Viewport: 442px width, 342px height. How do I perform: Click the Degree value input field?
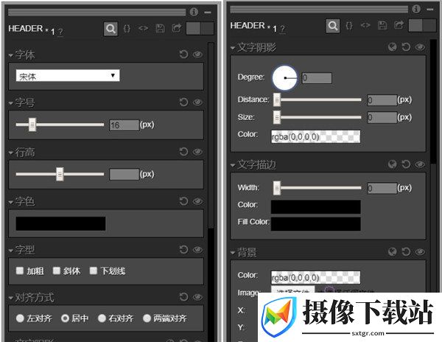317,78
